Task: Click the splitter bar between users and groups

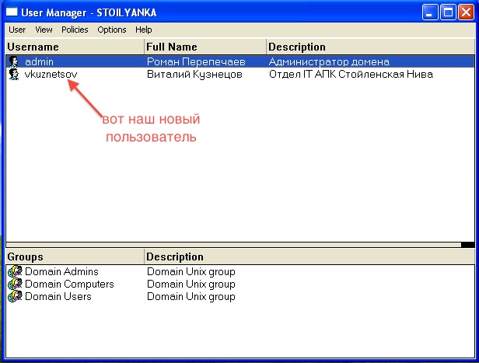Action: coord(233,245)
